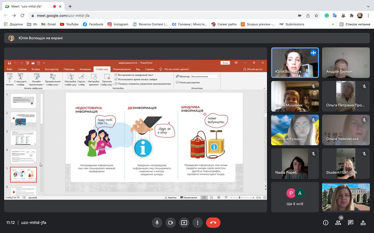Bookmark this page with the star icon
The height and width of the screenshot is (233, 374).
[316, 16]
